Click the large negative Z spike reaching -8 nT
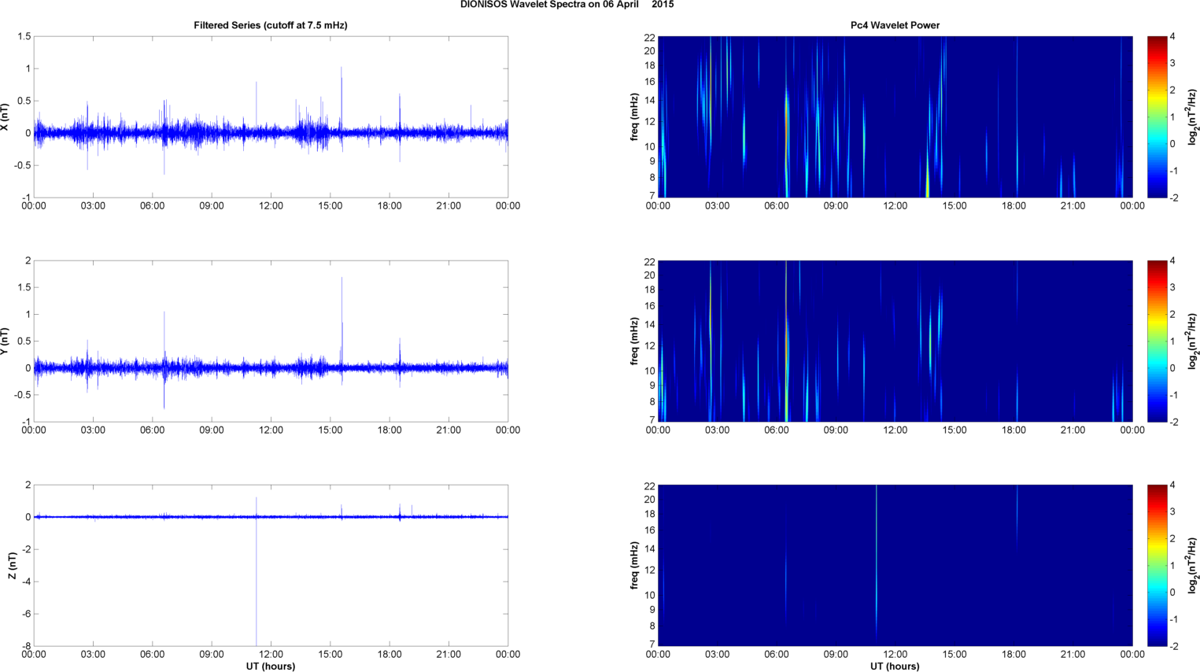Viewport: 1200px width, 672px height. [x=256, y=582]
